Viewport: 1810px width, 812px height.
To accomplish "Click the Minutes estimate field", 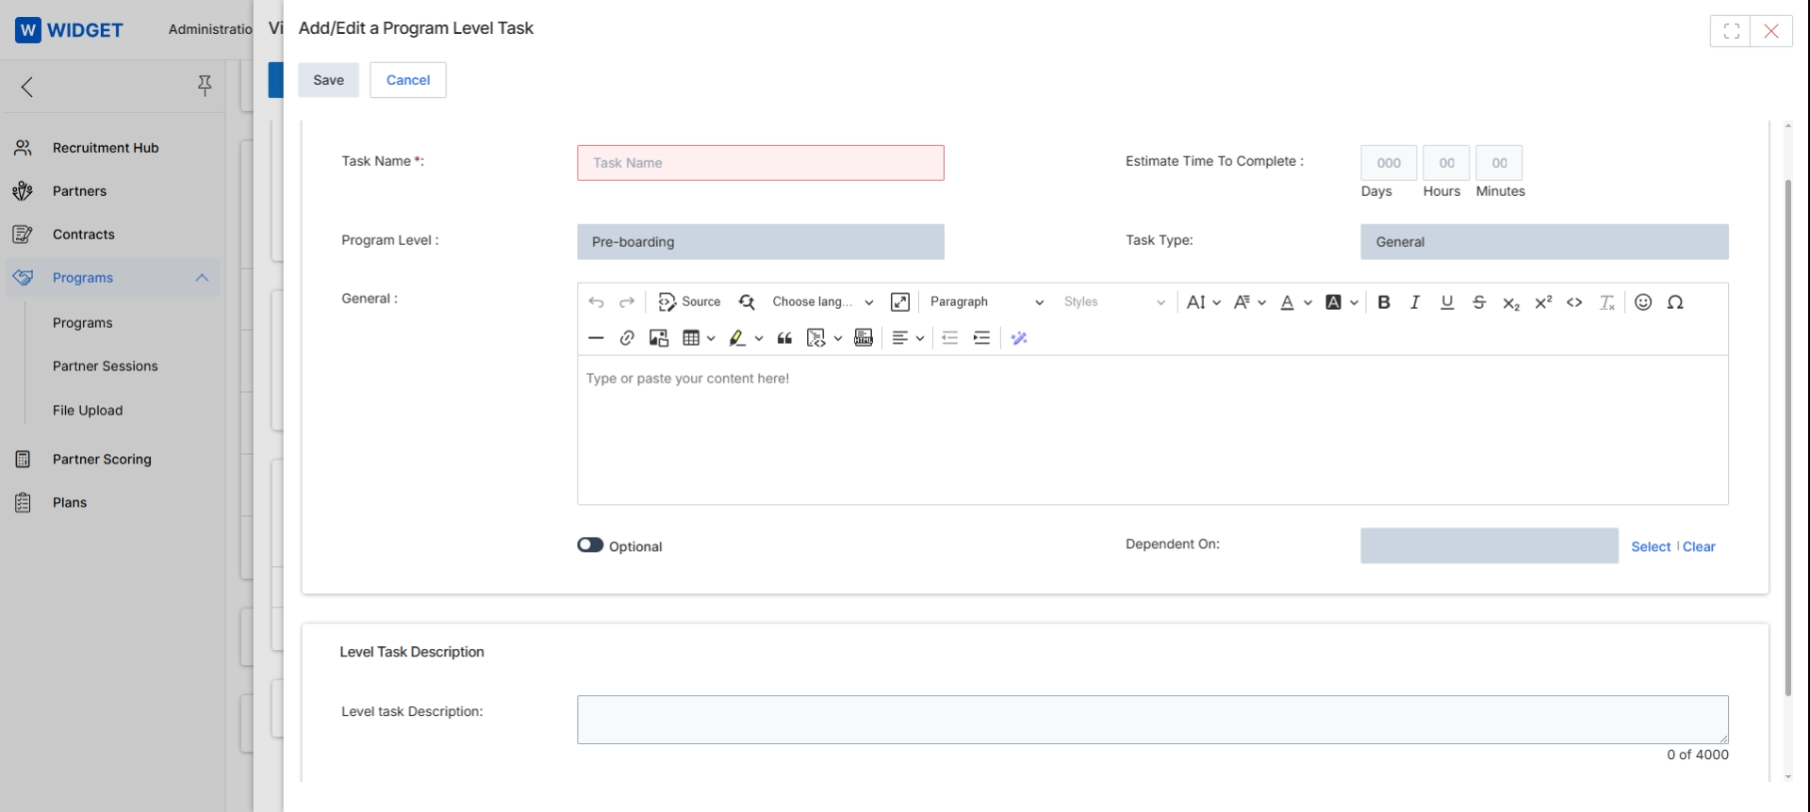I will point(1499,163).
